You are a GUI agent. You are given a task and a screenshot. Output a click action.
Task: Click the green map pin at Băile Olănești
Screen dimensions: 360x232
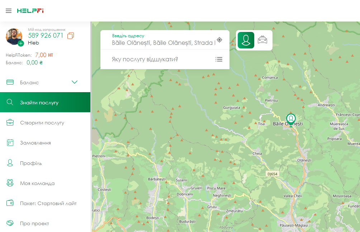pos(291,119)
